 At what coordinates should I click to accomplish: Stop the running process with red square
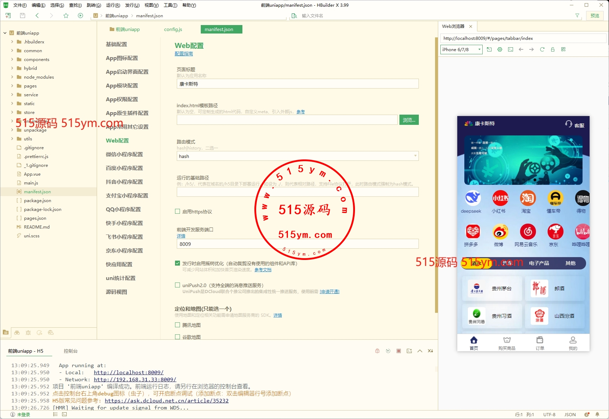(x=398, y=351)
